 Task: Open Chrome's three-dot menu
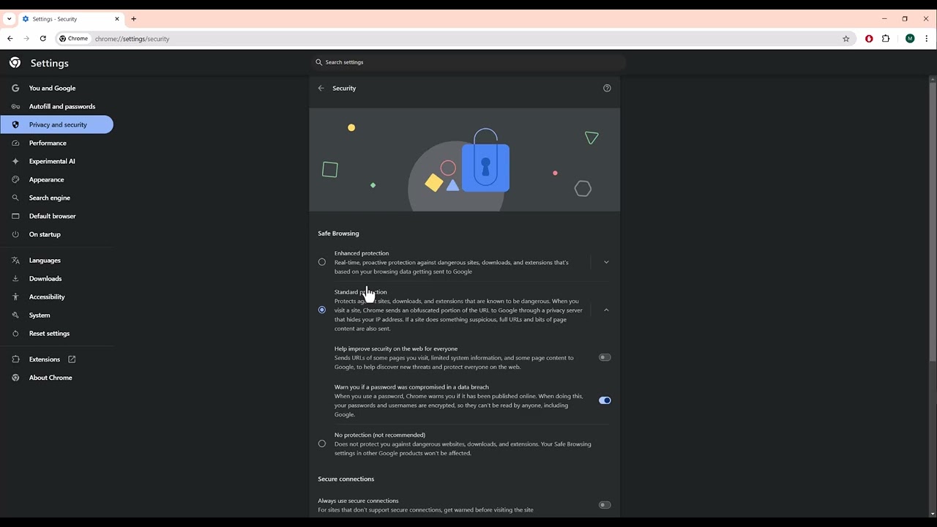[927, 39]
